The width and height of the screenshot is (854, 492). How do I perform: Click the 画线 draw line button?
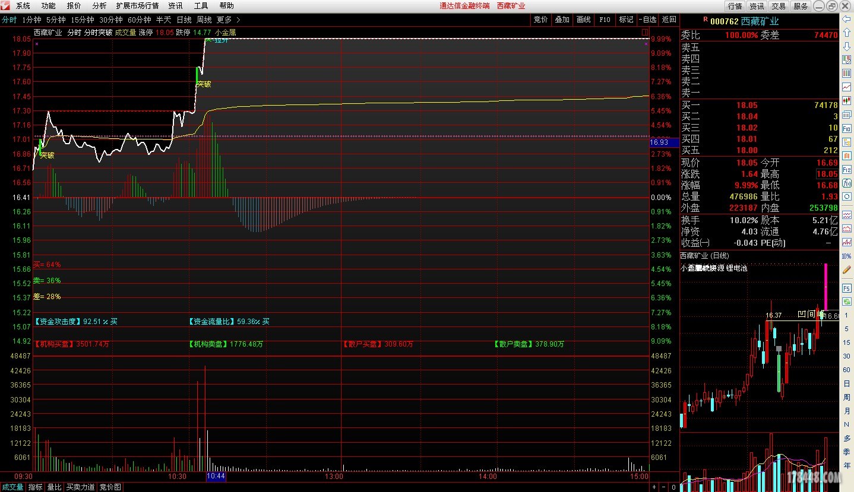pyautogui.click(x=584, y=20)
